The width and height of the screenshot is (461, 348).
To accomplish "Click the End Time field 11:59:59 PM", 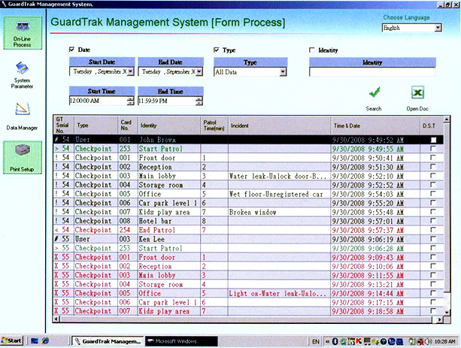I will click(167, 101).
